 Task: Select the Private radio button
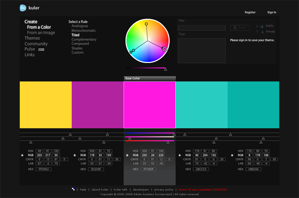coord(257,32)
